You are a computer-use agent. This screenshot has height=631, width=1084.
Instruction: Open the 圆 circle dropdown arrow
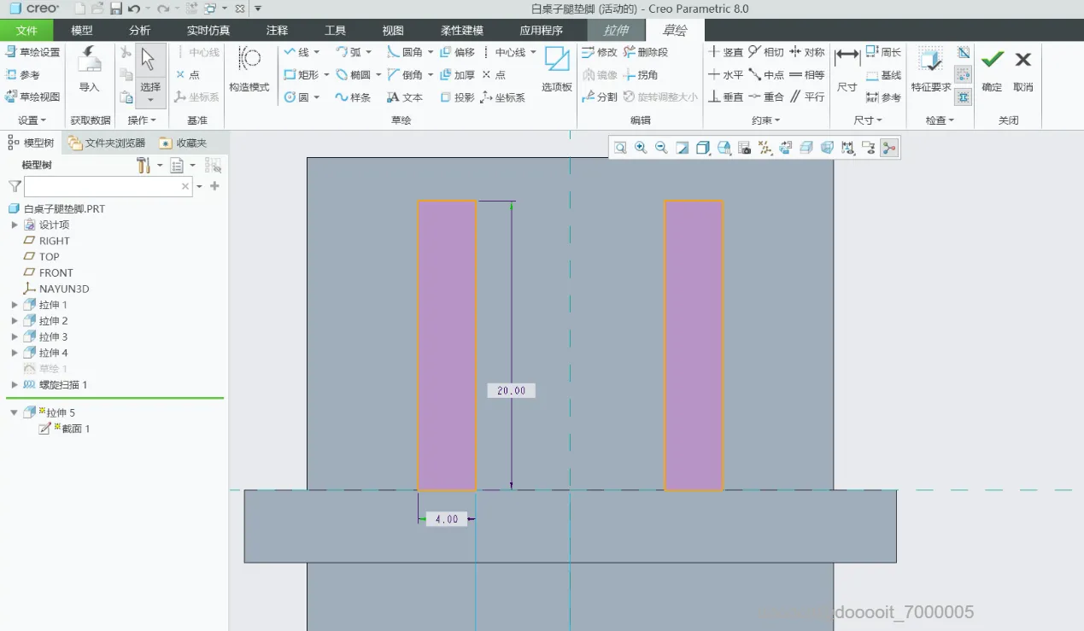(x=317, y=97)
